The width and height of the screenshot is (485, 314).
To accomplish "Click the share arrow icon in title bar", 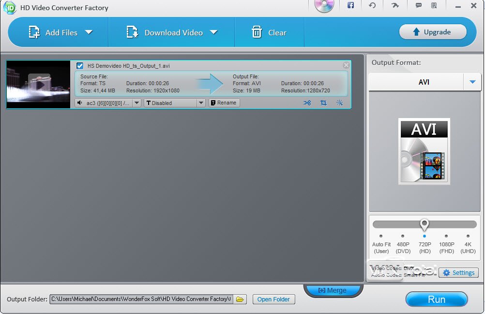I will (x=395, y=5).
